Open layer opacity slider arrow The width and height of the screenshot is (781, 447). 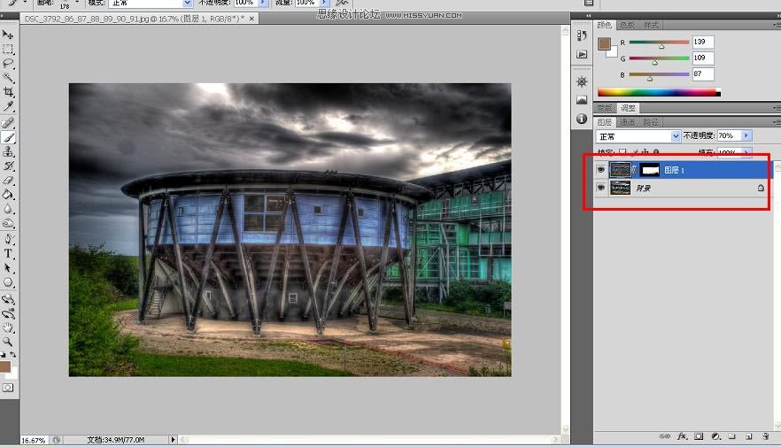(746, 135)
